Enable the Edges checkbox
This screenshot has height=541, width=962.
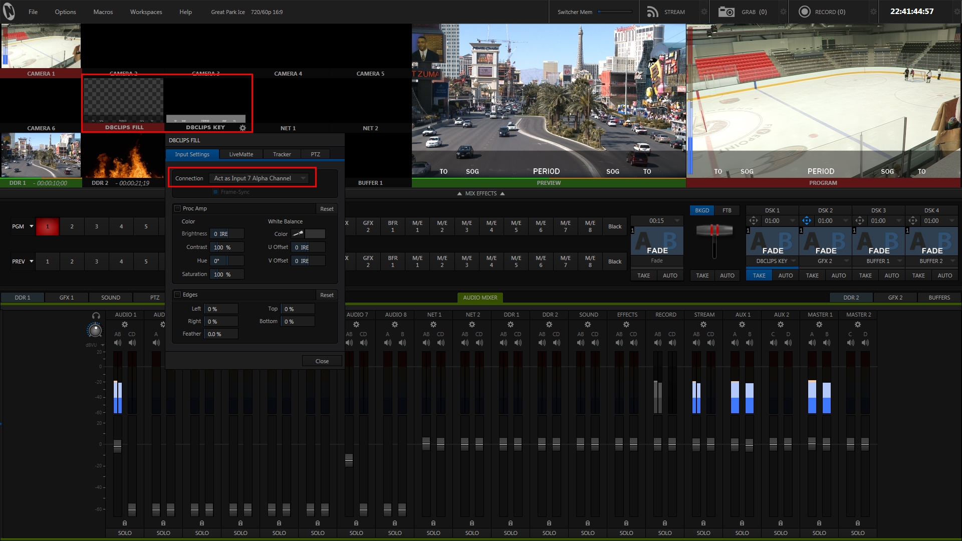[177, 295]
